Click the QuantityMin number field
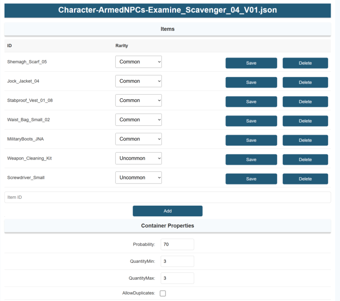The height and width of the screenshot is (301, 340). 177,261
